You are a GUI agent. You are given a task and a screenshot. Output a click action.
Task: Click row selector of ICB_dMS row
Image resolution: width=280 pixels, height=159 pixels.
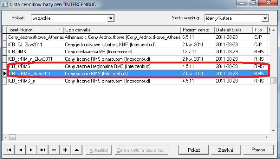5,52
